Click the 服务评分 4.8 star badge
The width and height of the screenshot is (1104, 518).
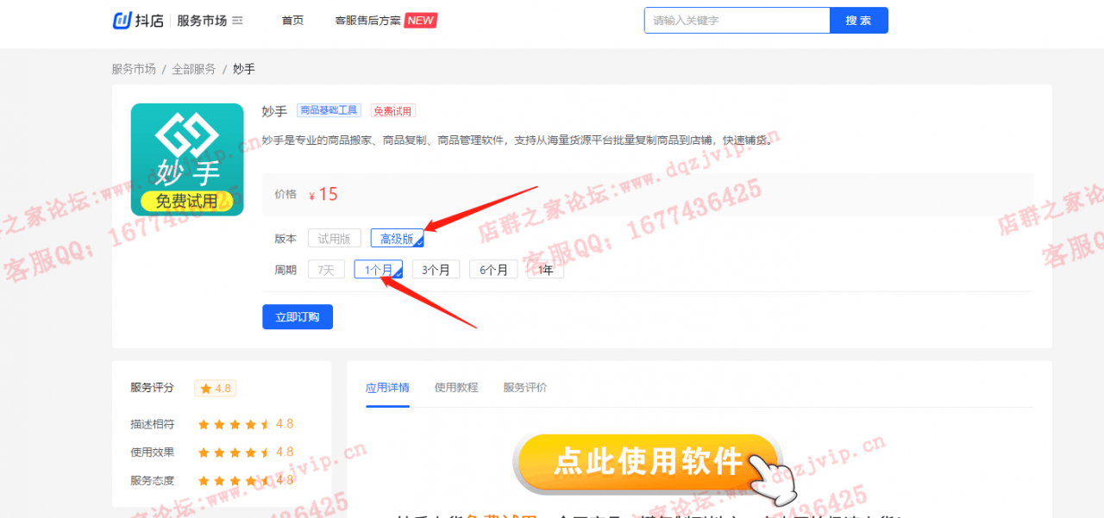pos(216,389)
